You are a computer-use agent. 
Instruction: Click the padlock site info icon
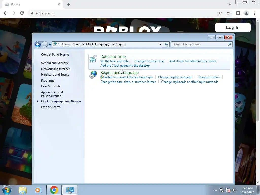[32, 13]
